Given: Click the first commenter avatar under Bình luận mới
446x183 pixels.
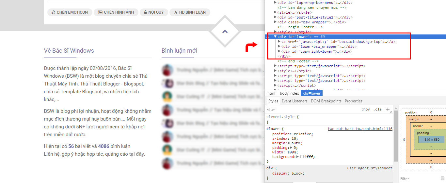Looking at the screenshot, I should click(x=167, y=70).
